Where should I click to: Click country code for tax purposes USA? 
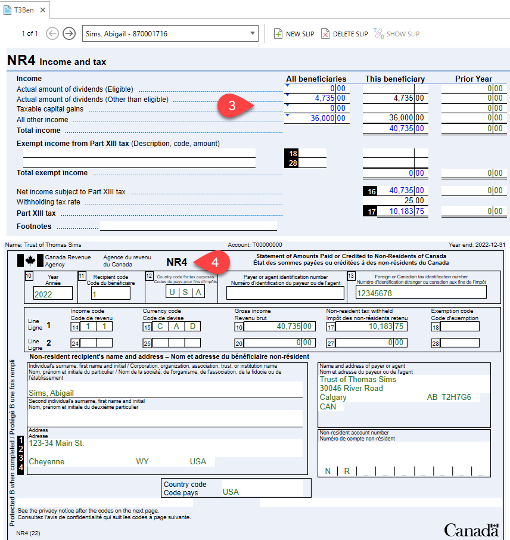click(185, 293)
